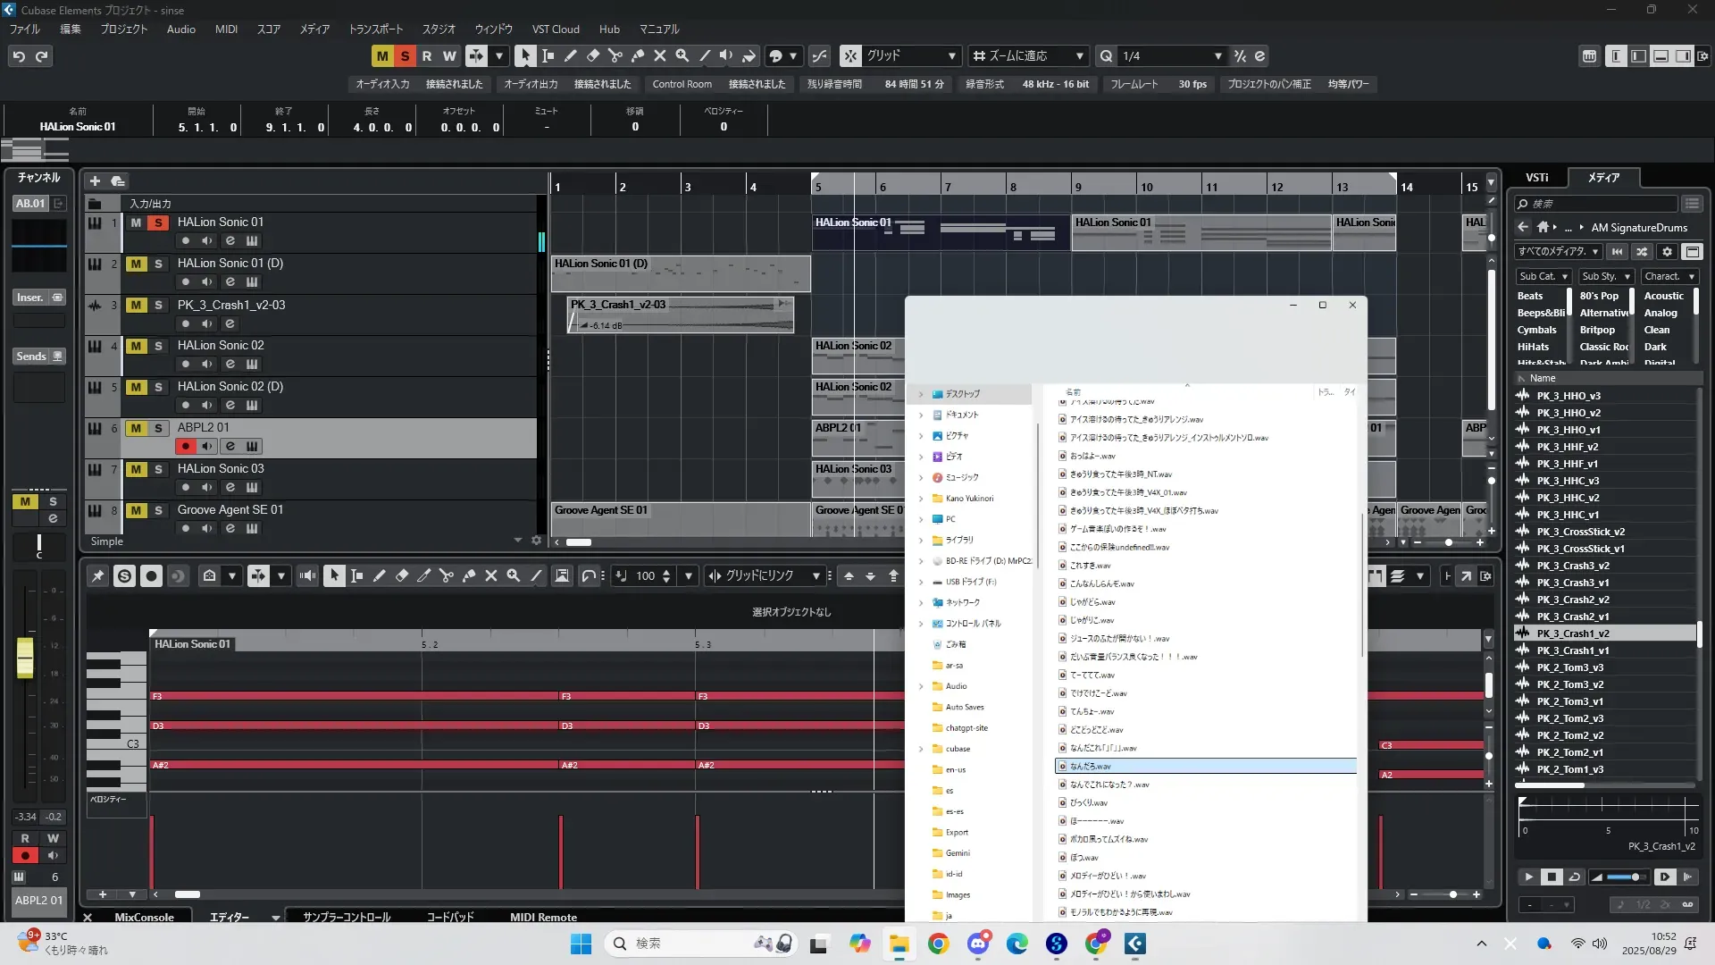Viewport: 1715px width, 965px height.
Task: Open the MixConsole lower zone tab
Action: [144, 917]
